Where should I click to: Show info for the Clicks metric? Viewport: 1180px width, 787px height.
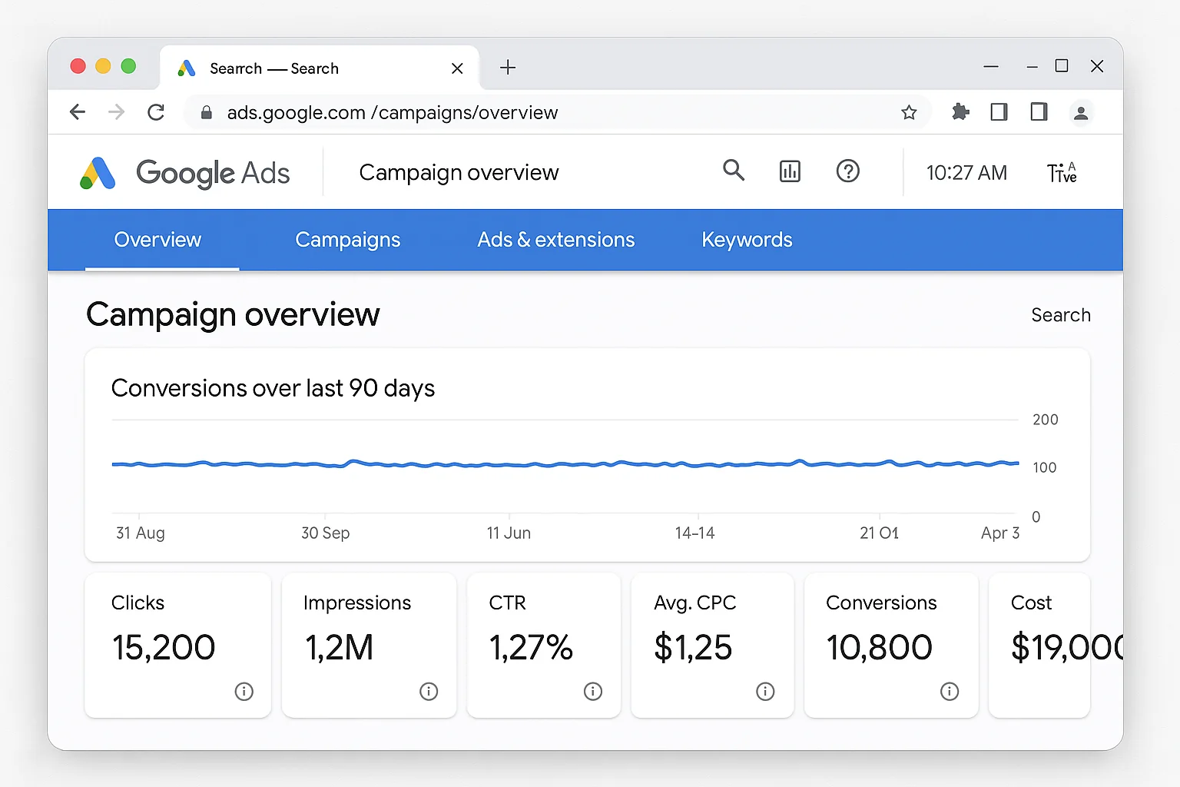coord(244,692)
